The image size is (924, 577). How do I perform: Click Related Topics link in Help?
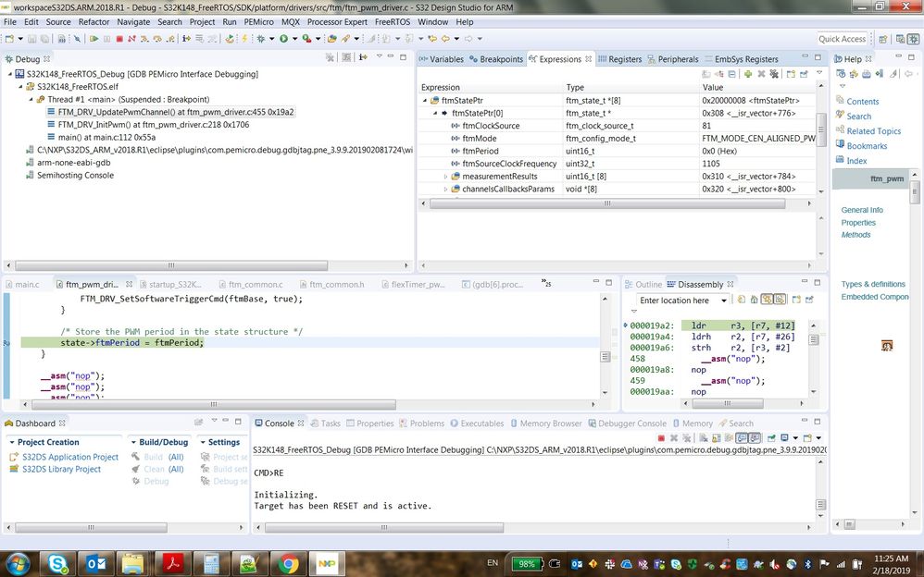[x=874, y=130]
